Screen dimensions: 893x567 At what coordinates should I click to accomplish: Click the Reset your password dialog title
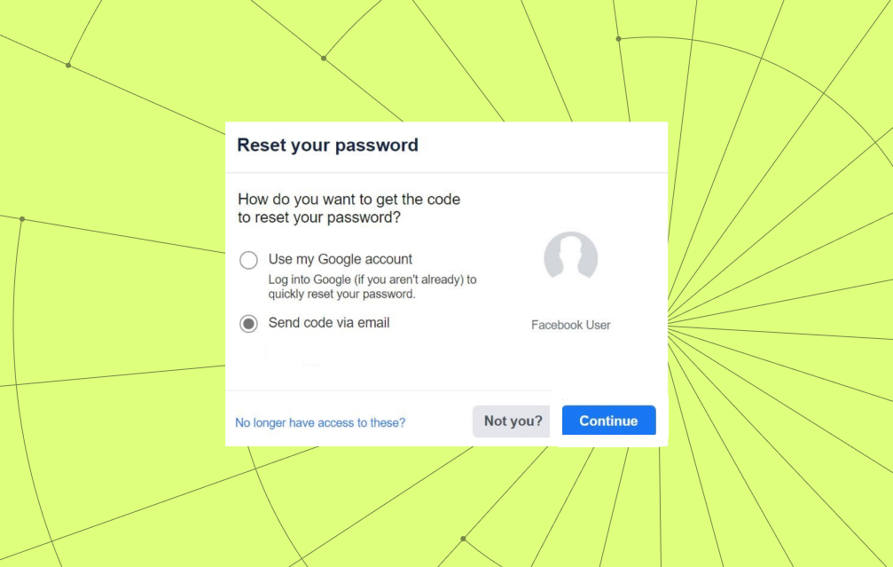point(329,145)
